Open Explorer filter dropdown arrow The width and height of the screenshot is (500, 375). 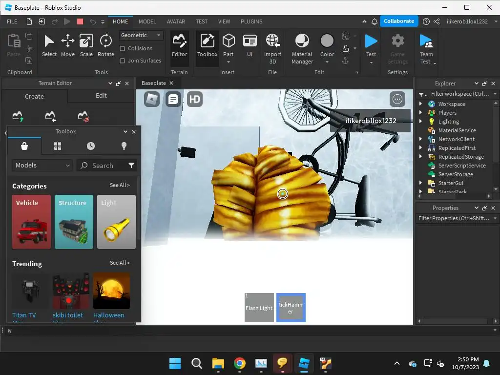495,94
